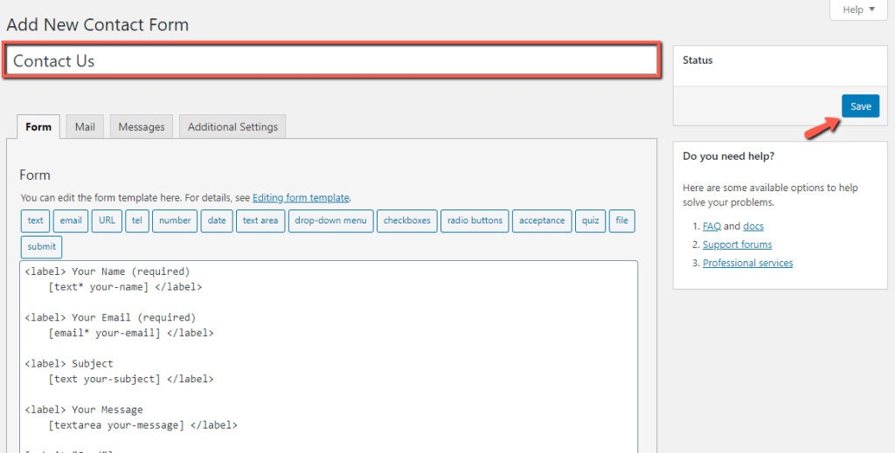895x453 pixels.
Task: Open the Messages tab
Action: tap(141, 127)
